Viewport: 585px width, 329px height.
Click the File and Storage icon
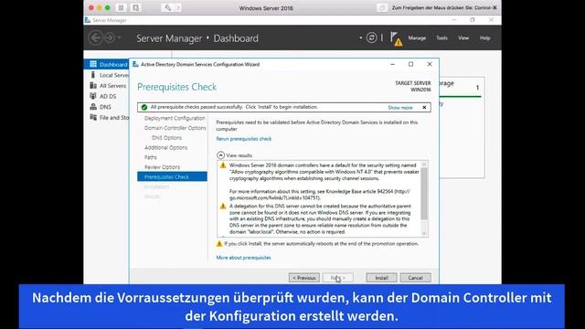tap(93, 117)
